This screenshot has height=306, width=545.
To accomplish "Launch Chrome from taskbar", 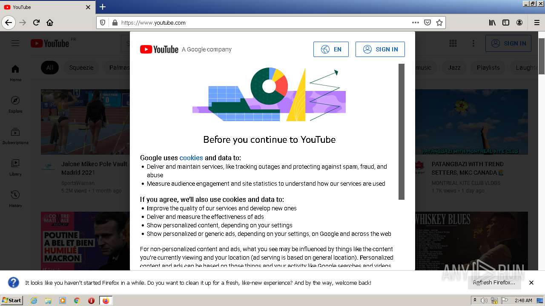I will point(77,300).
